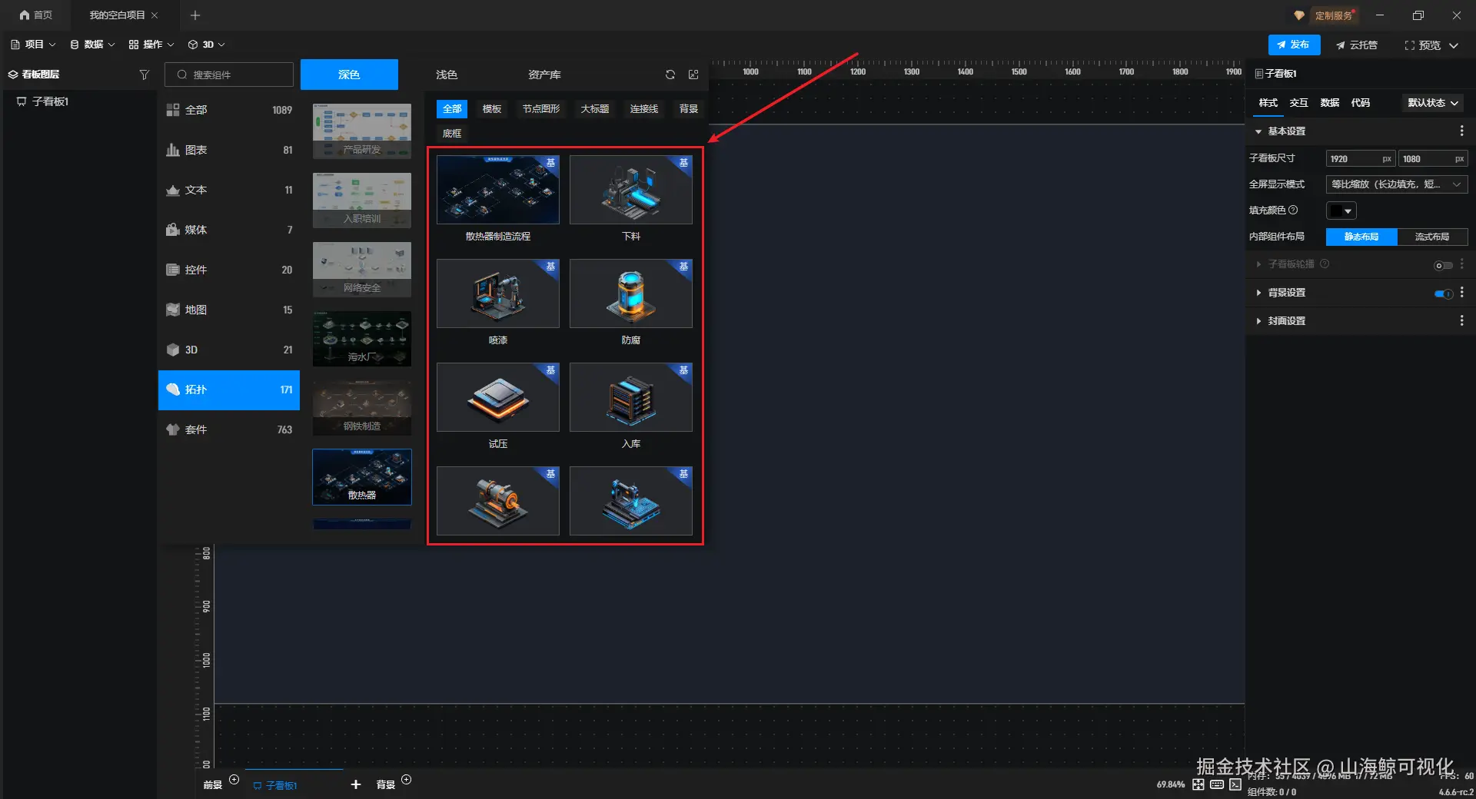Switch to the 代码 properties tab
The height and width of the screenshot is (799, 1476).
click(x=1361, y=103)
